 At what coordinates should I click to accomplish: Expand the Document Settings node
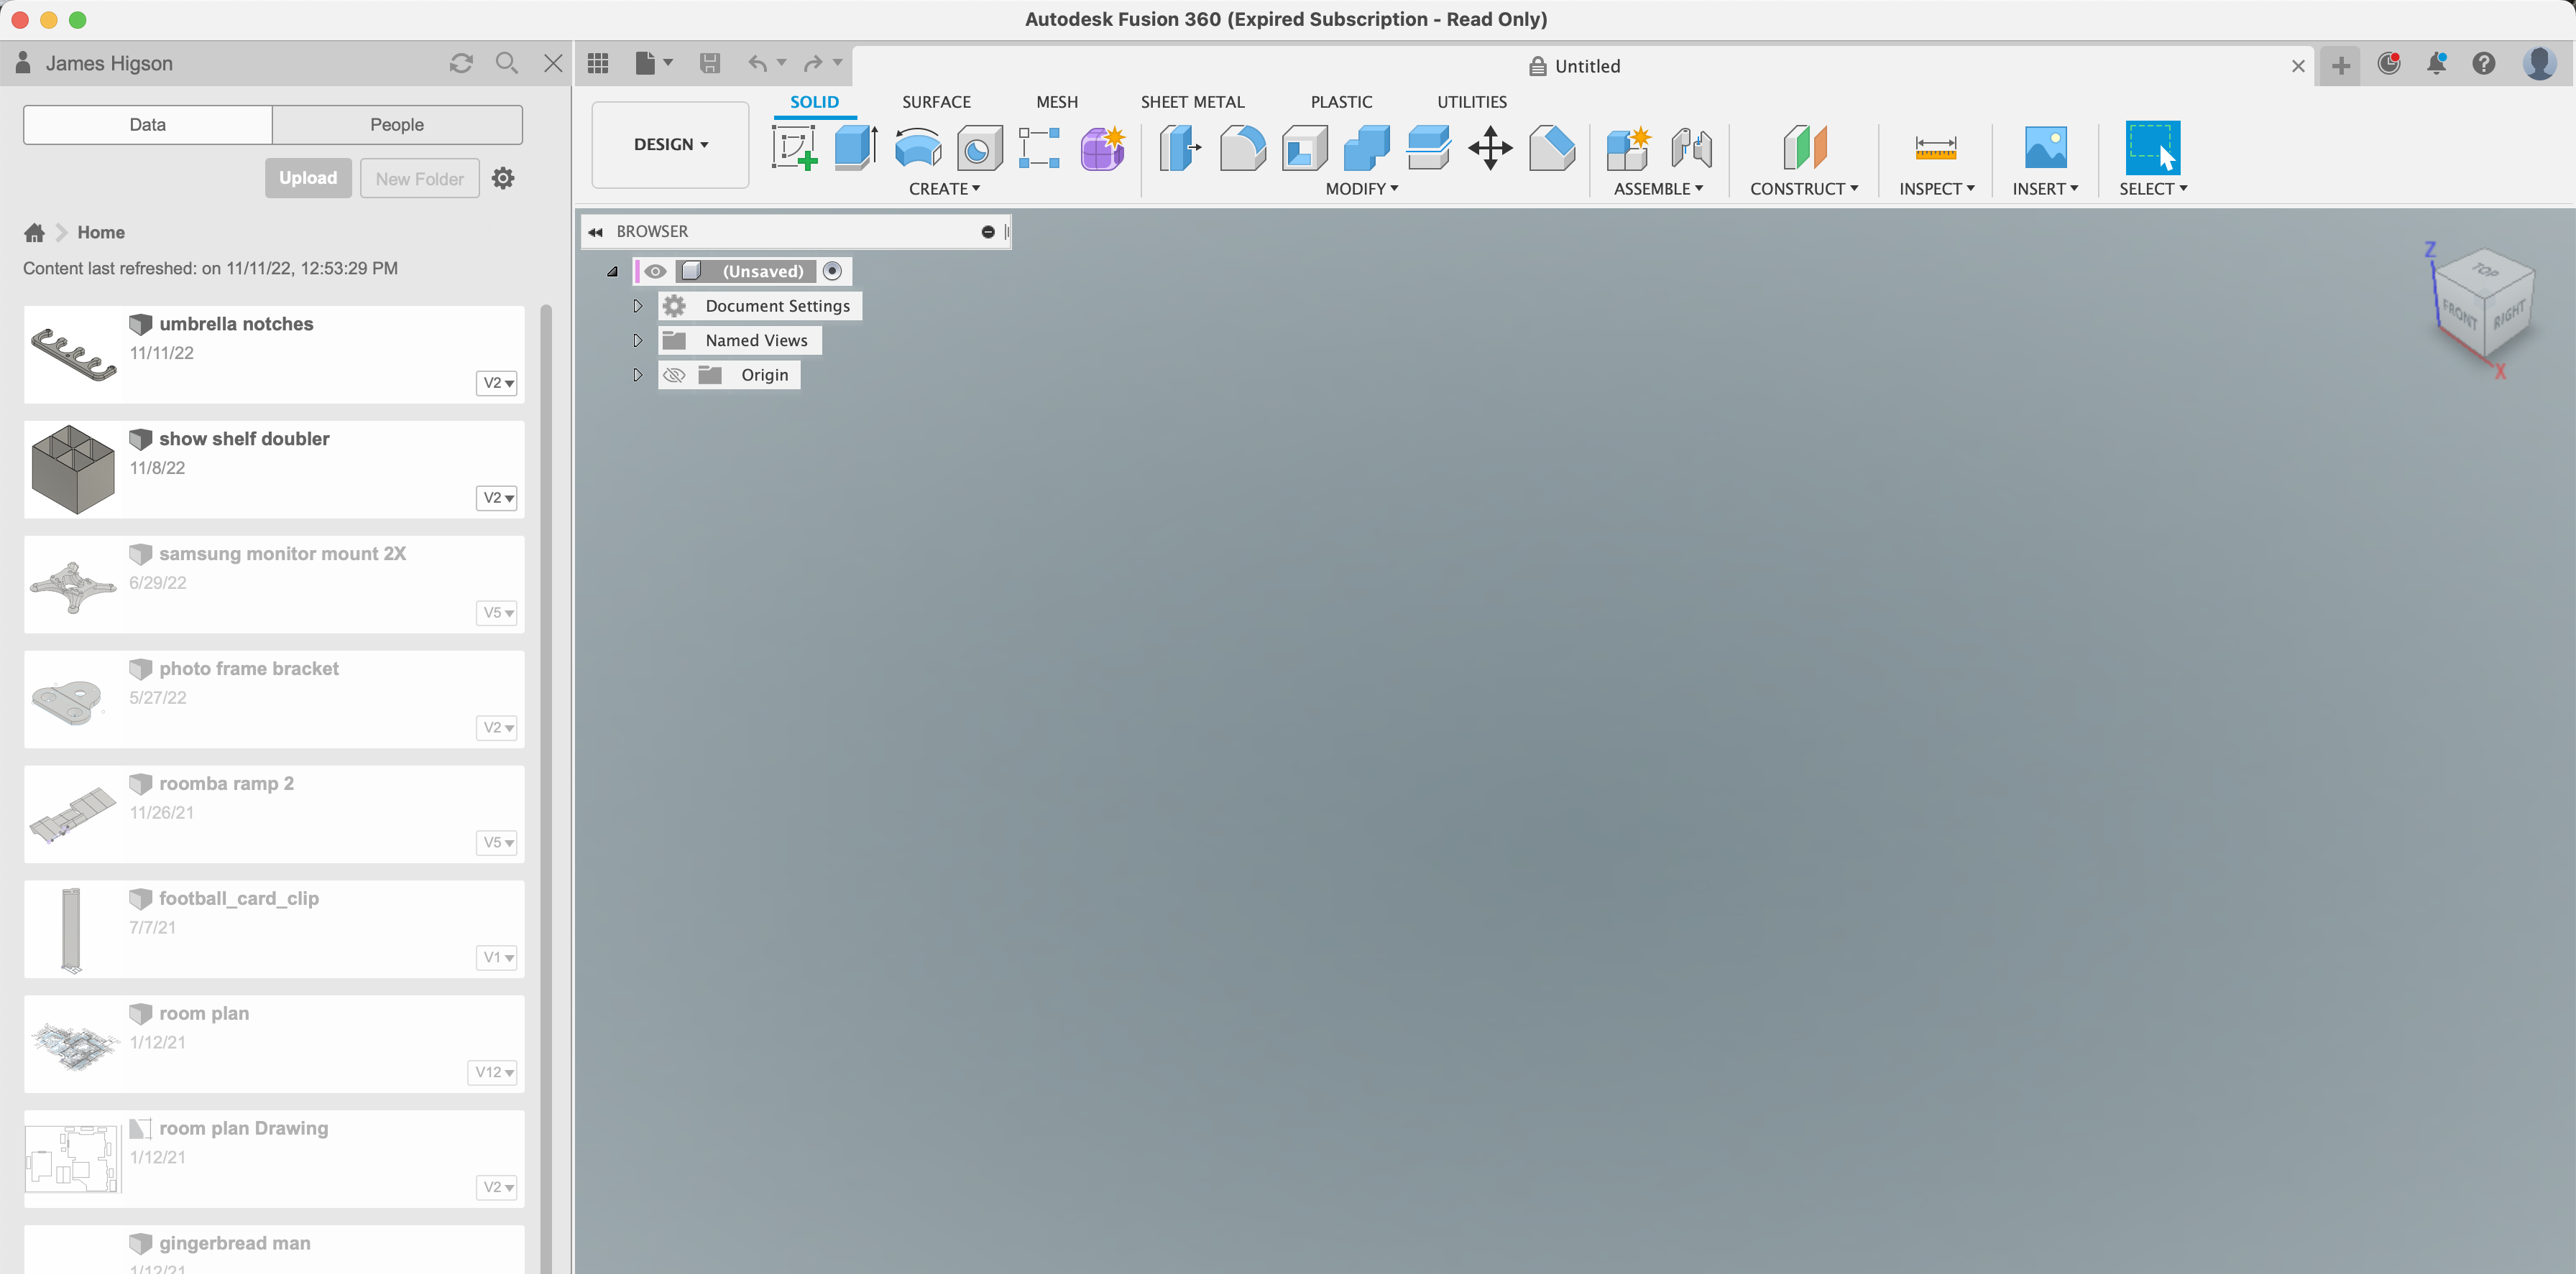coord(637,306)
